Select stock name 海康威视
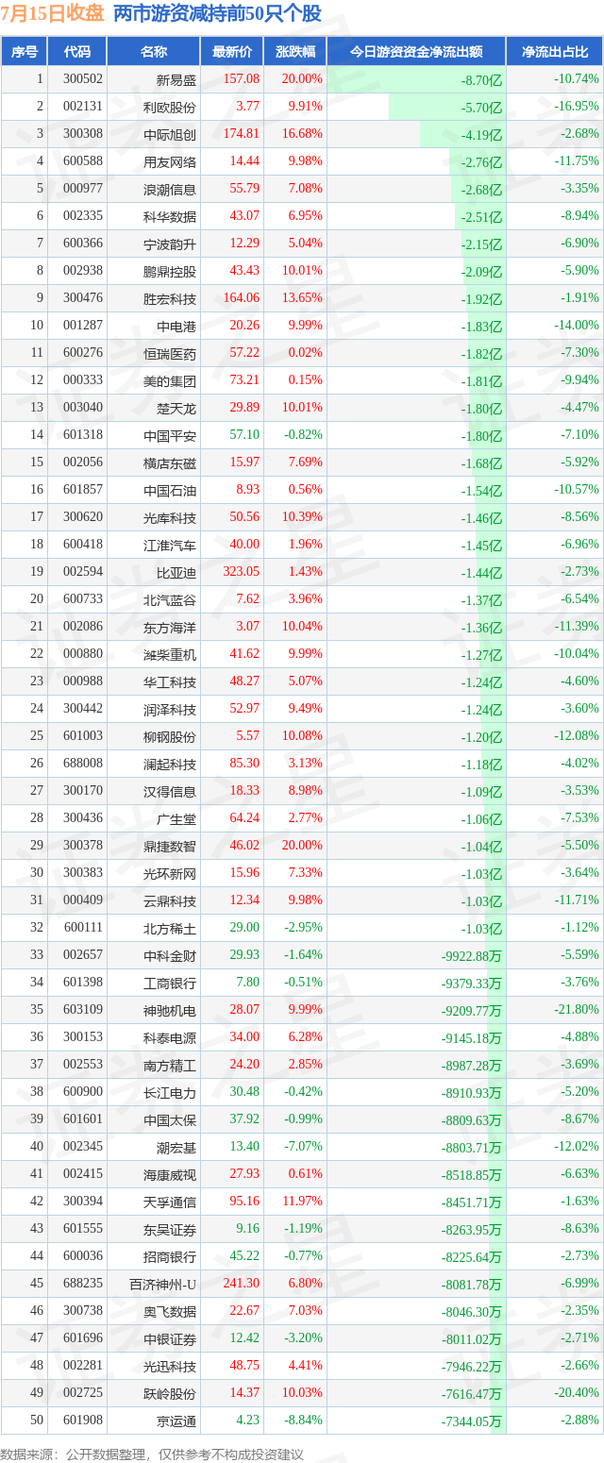 click(170, 1173)
